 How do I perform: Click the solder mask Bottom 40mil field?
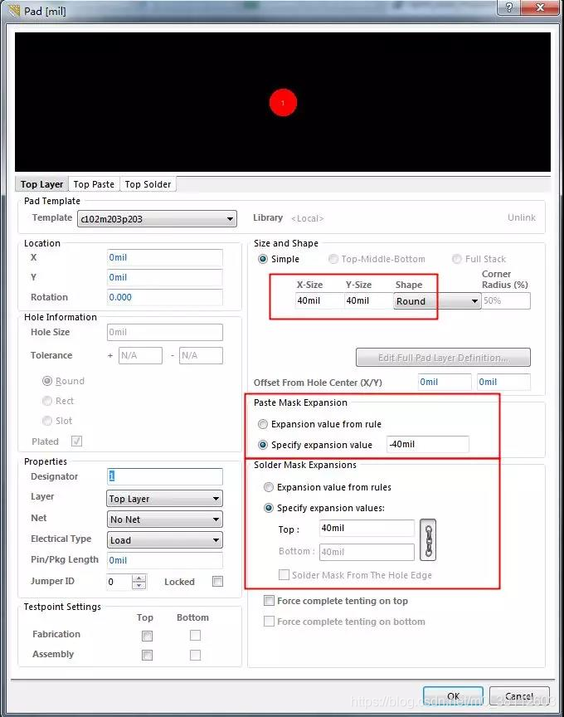pos(367,552)
